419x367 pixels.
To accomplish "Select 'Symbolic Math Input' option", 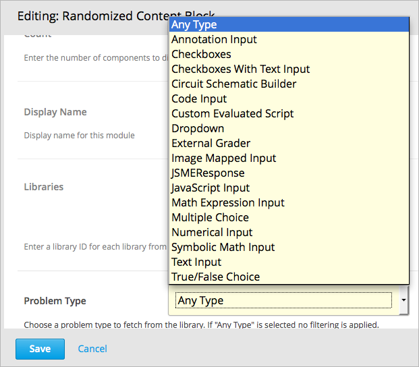I will coord(223,248).
